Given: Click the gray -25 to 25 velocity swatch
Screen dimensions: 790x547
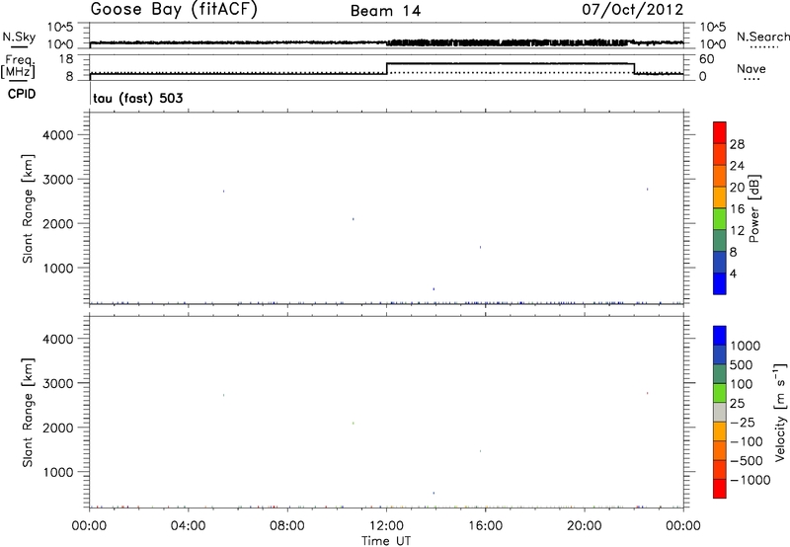Looking at the screenshot, I should (720, 413).
